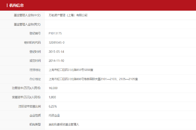Select the 机构类型 label
196x130 pixels.
pos(35,125)
